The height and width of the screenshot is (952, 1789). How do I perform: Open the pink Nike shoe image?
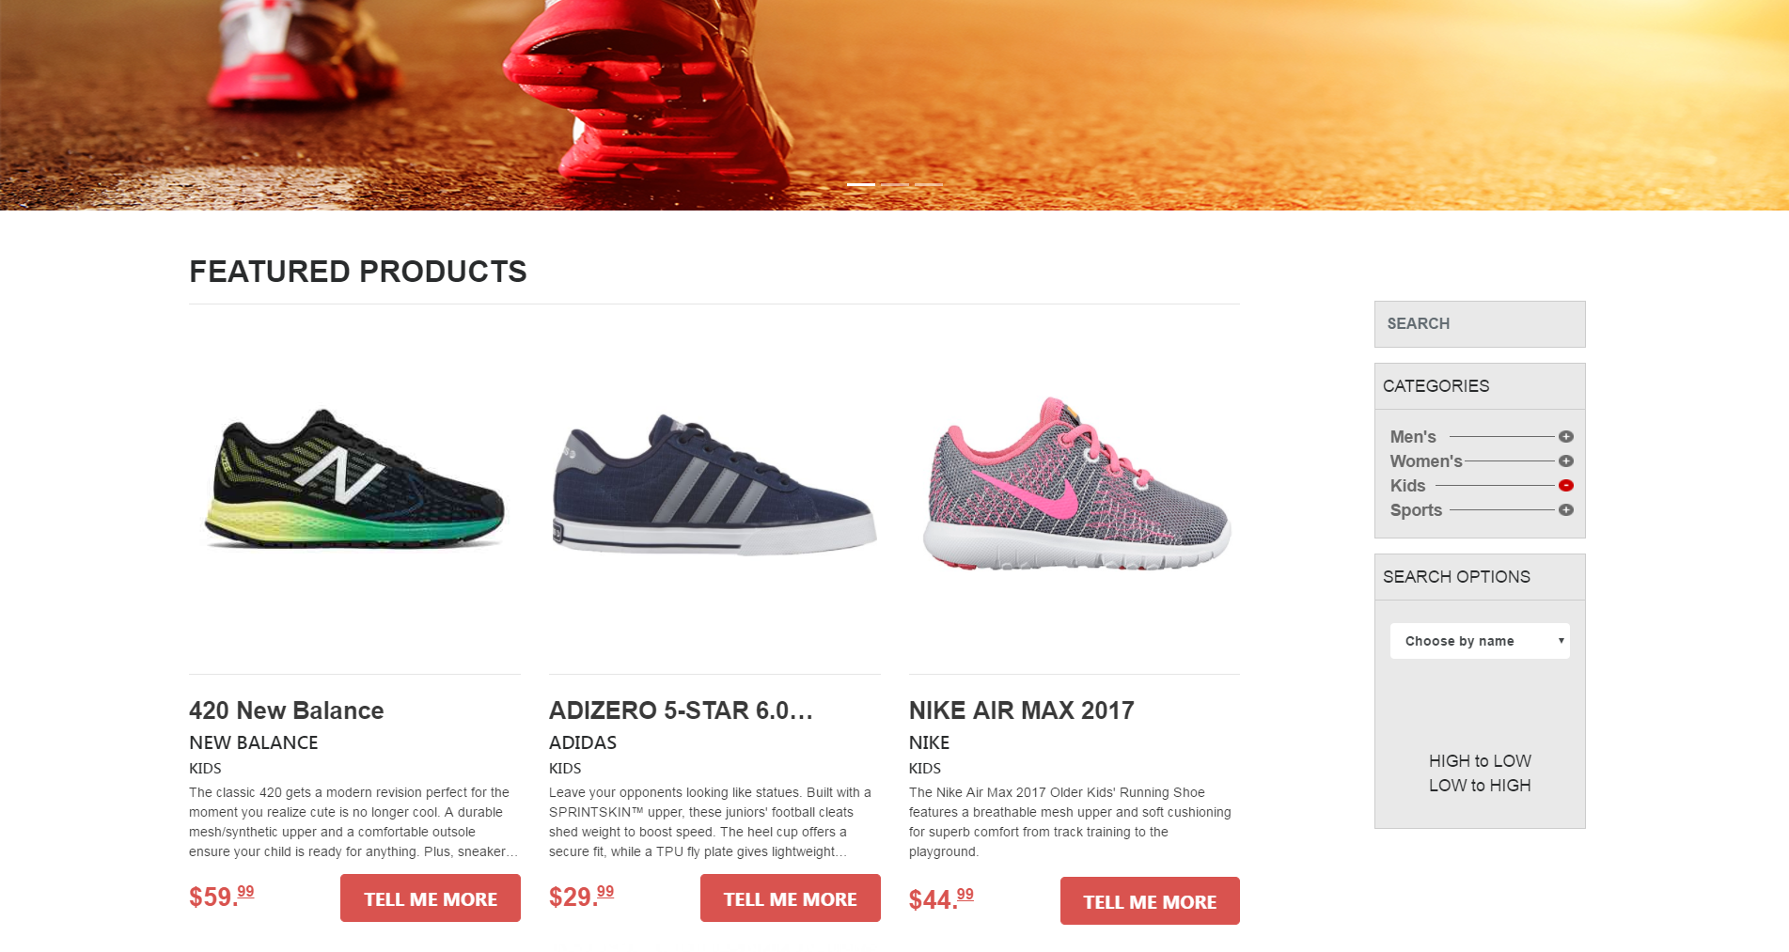pyautogui.click(x=1076, y=484)
